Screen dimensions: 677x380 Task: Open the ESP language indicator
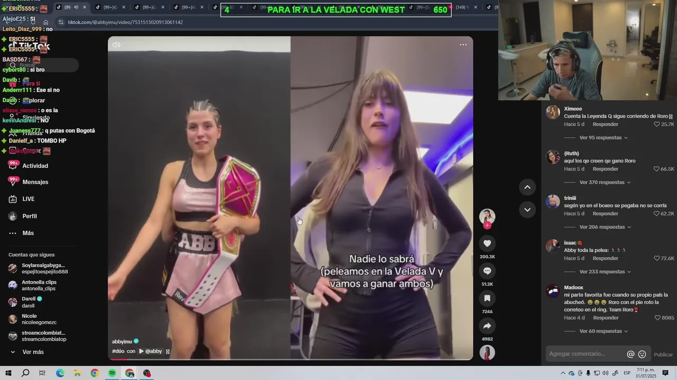(x=627, y=373)
